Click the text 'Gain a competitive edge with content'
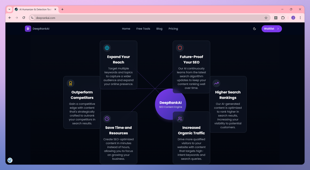 tap(82, 106)
